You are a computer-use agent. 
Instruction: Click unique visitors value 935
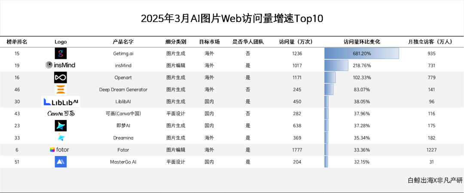point(431,54)
